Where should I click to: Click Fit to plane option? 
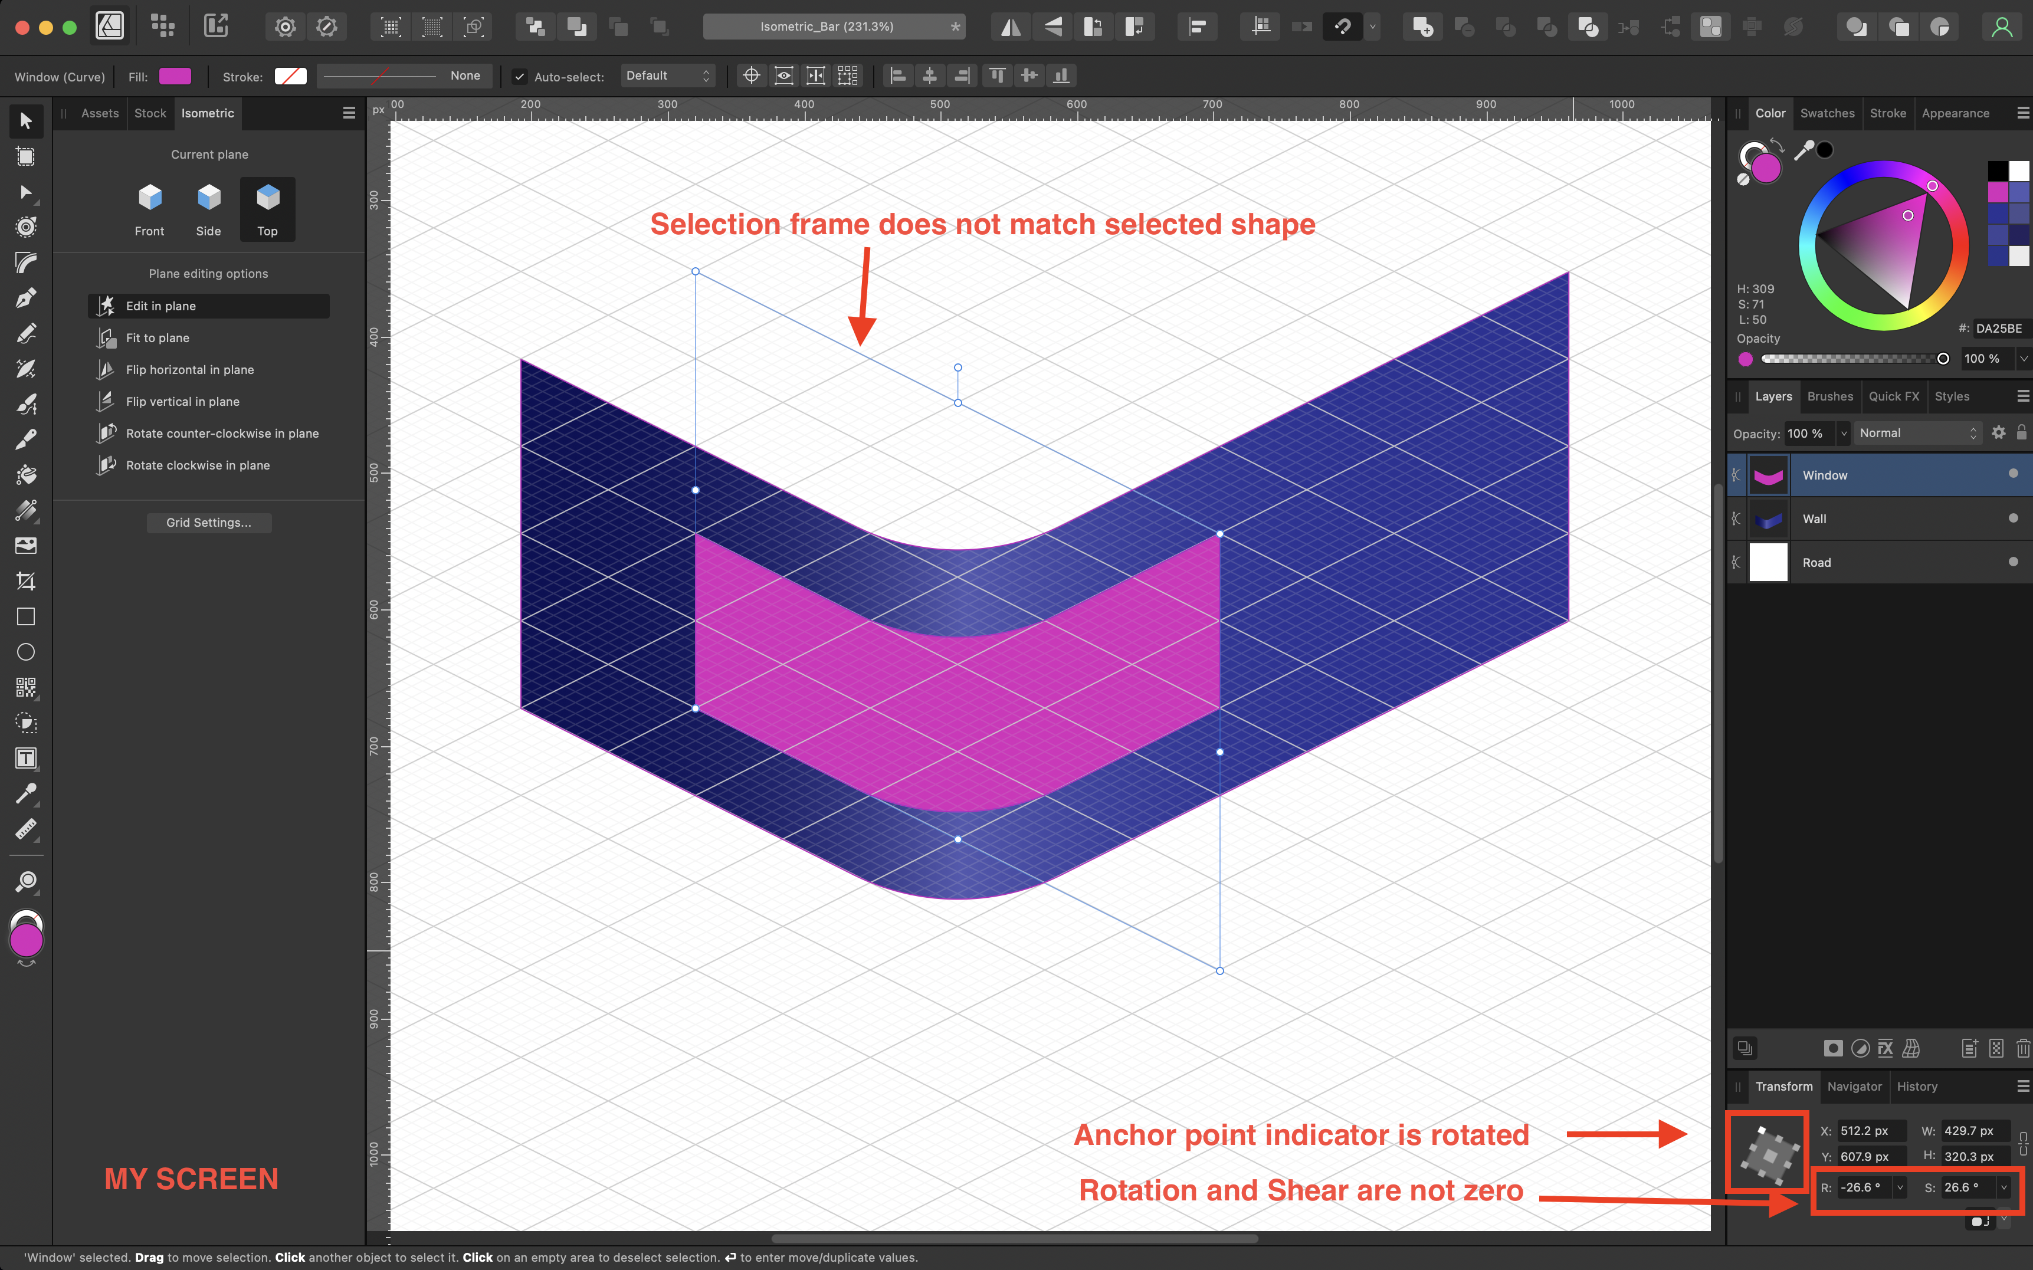[209, 337]
